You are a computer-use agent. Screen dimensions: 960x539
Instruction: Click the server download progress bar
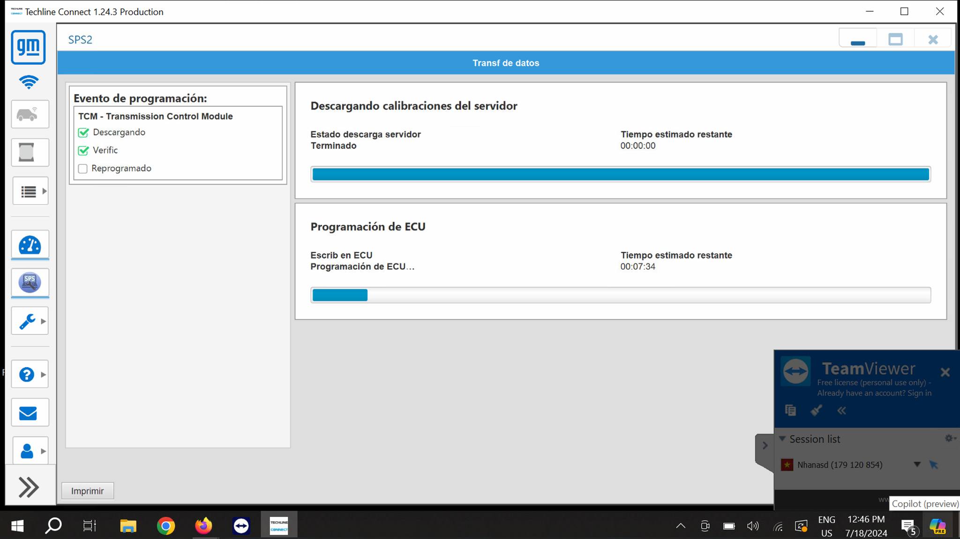tap(621, 174)
